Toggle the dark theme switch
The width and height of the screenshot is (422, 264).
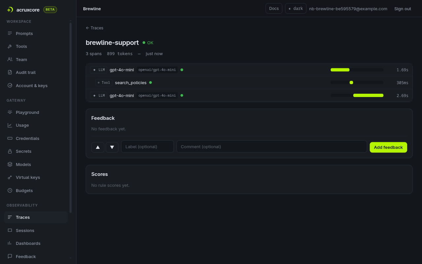[x=296, y=9]
